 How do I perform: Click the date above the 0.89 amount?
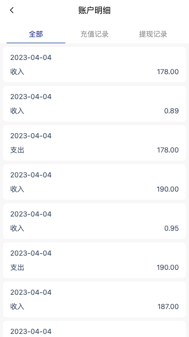point(31,97)
